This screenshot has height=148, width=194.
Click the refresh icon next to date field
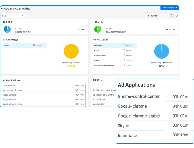point(176,16)
